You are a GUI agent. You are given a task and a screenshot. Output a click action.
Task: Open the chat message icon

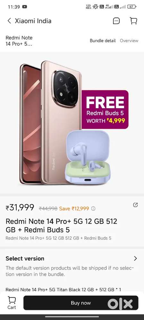click(x=116, y=21)
